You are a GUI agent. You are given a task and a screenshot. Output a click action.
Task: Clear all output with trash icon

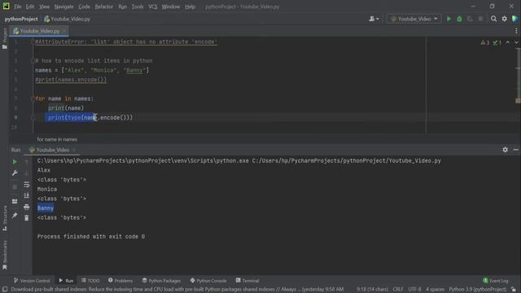click(x=27, y=218)
